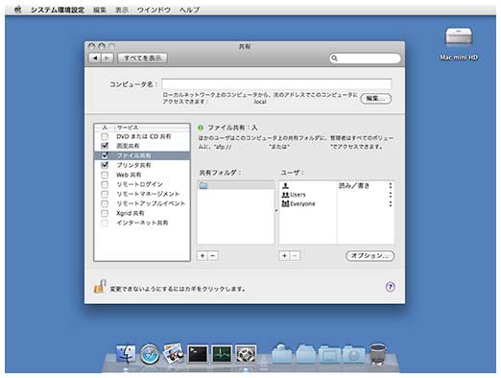Viewport: 501px width, 378px height.
Task: Enable the リモートログイン checkbox
Action: tap(105, 184)
